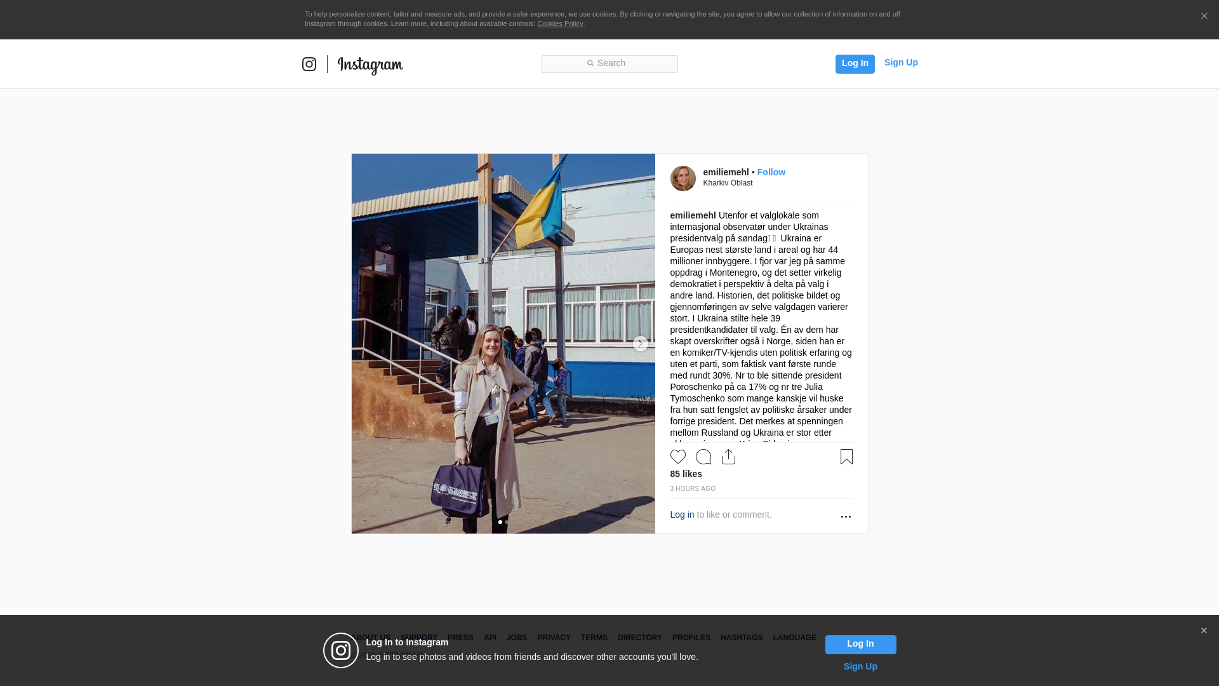
Task: Save post using bookmark icon
Action: pyautogui.click(x=846, y=457)
